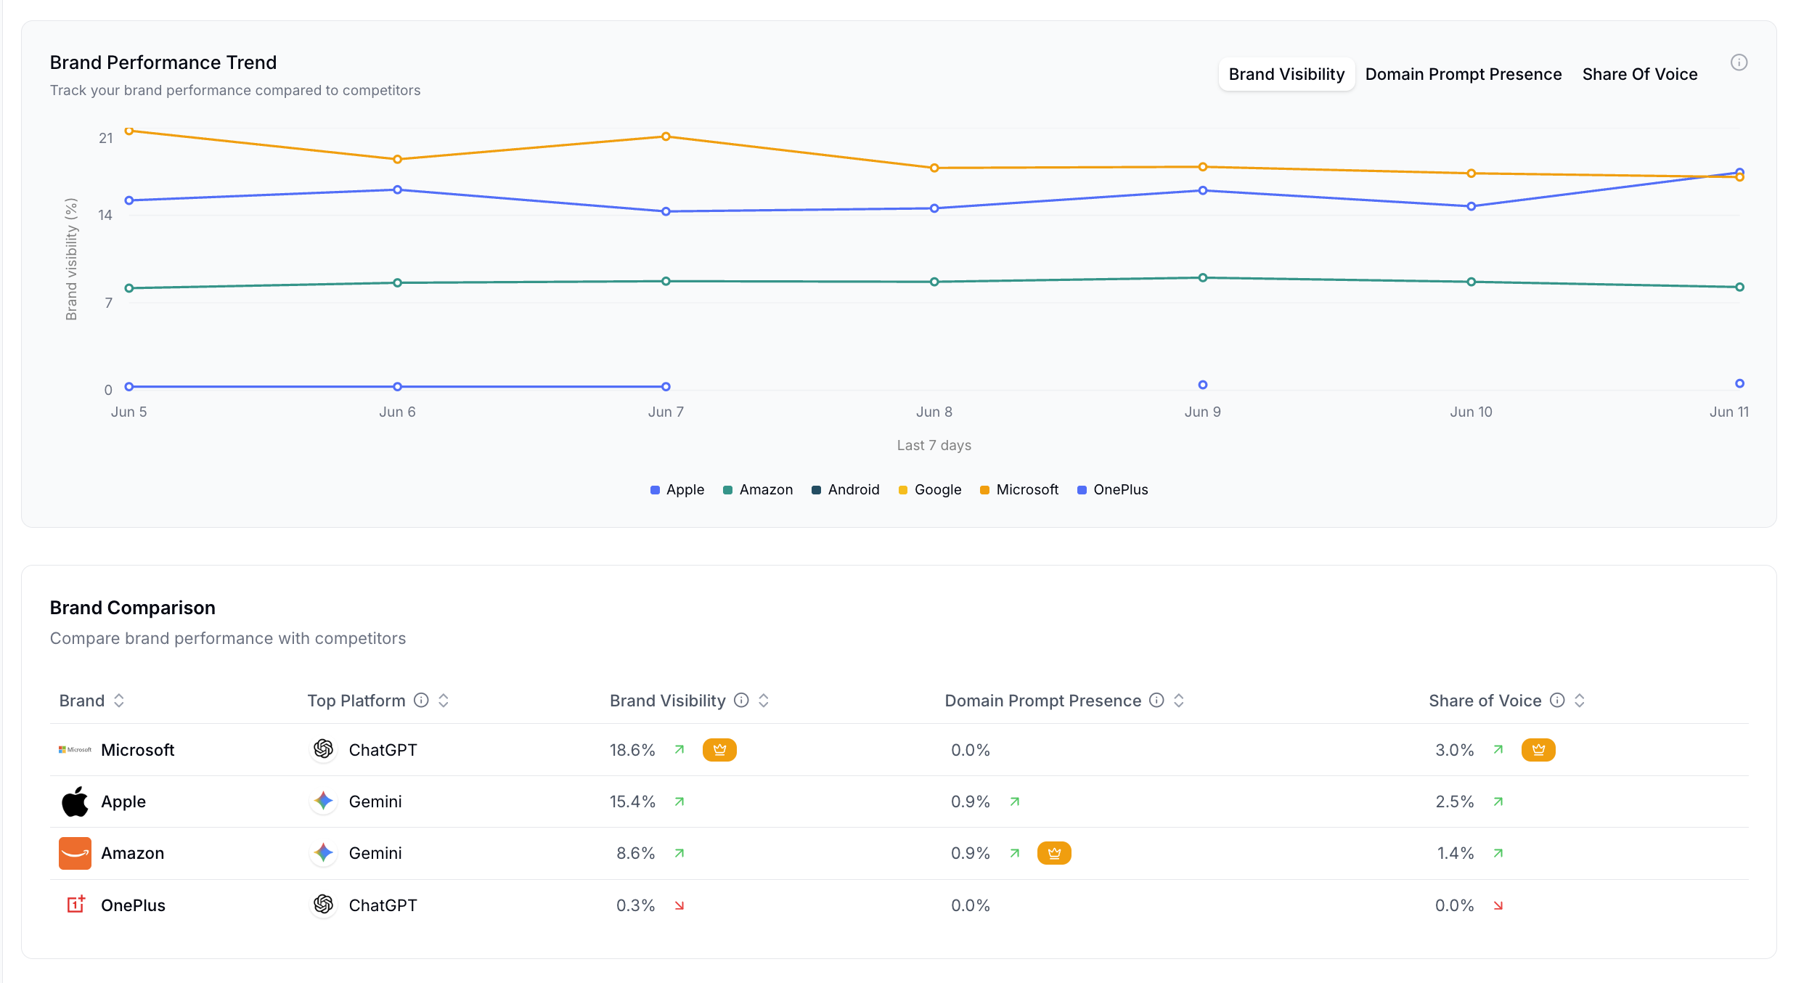Screen dimensions: 1796x983
Task: Click the Brand Visibility column info icon
Action: tap(741, 700)
